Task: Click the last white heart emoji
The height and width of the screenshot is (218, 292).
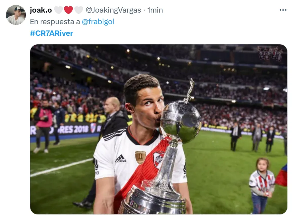Action: pos(79,10)
